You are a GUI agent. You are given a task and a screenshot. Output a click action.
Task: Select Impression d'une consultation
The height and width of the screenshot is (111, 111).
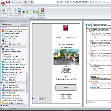point(13,90)
